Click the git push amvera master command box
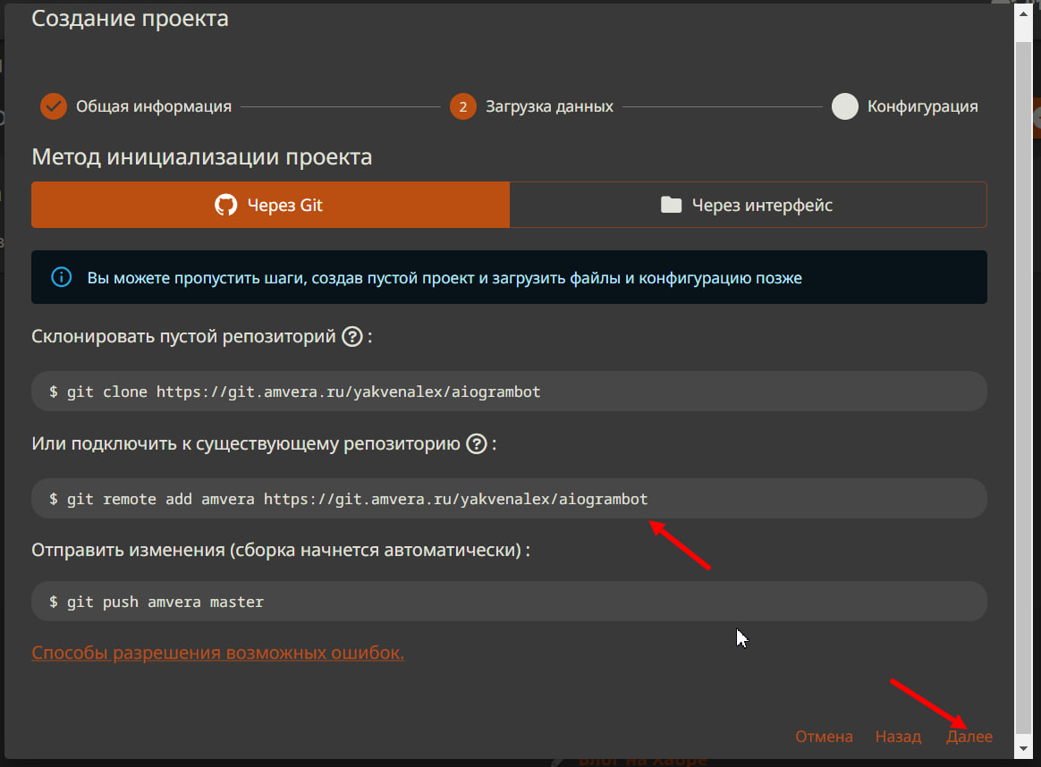 (509, 602)
